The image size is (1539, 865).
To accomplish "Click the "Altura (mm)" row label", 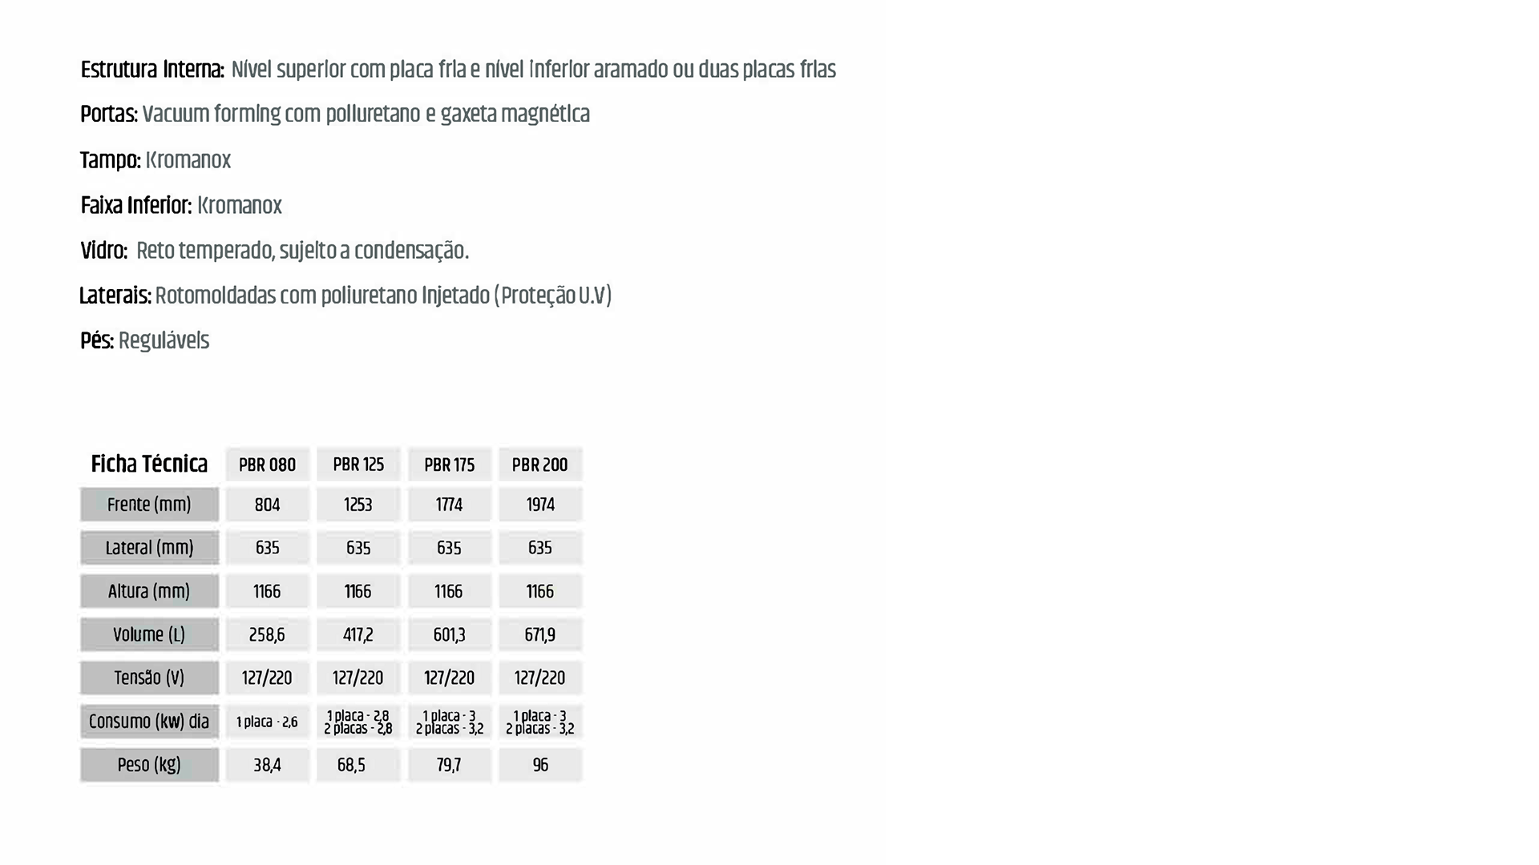I will (149, 591).
